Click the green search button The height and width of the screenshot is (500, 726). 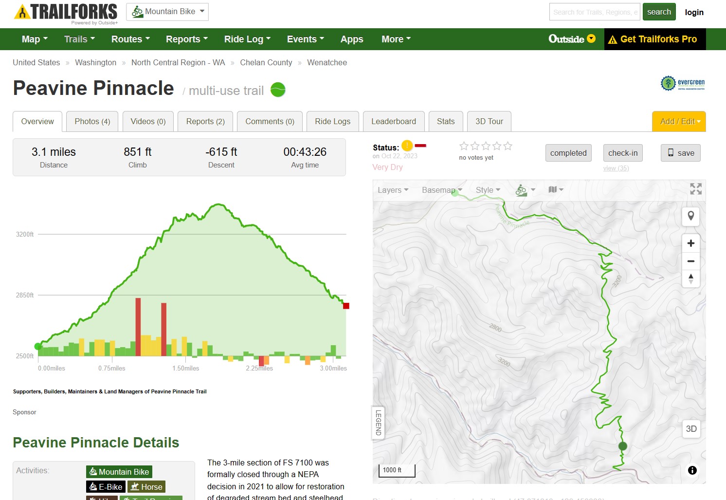(659, 12)
